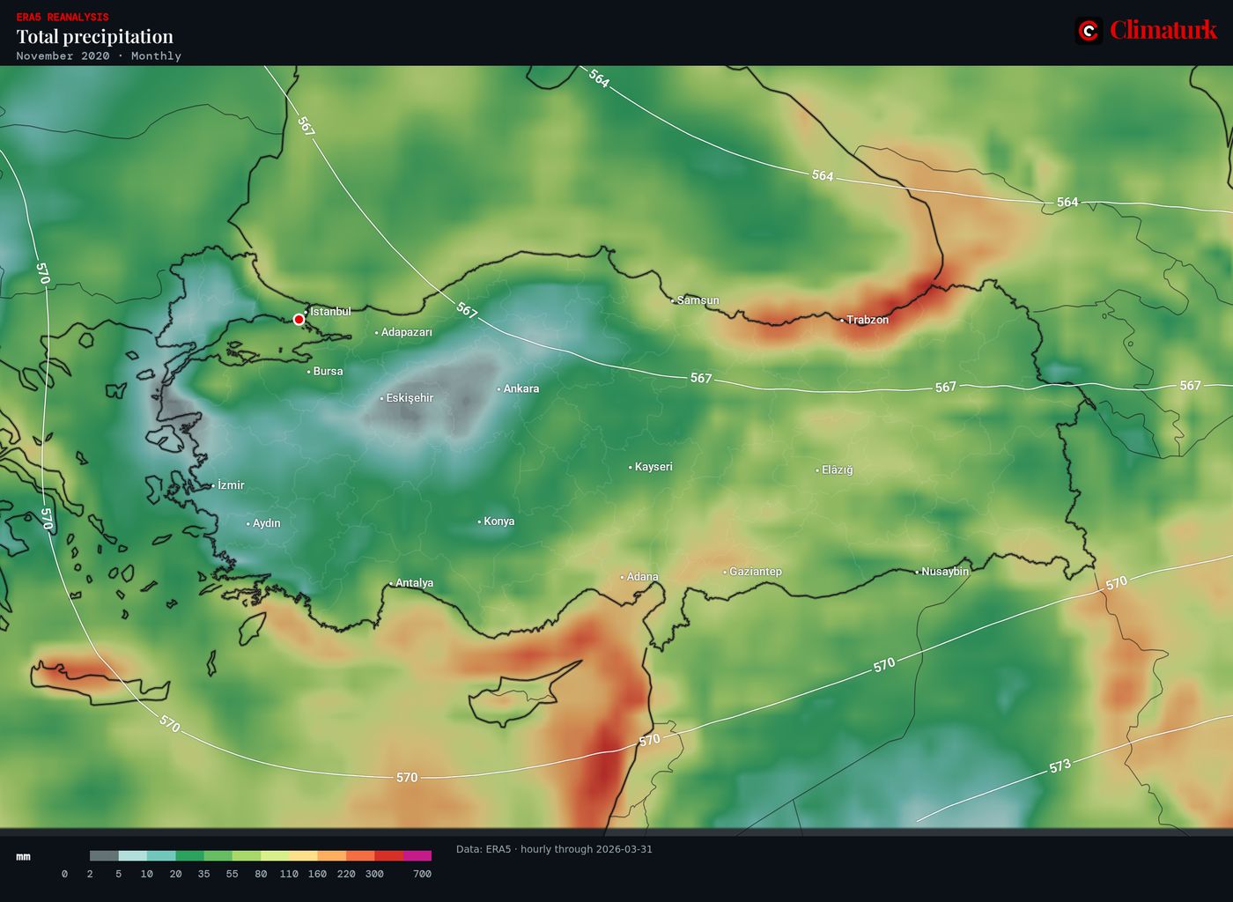The height and width of the screenshot is (902, 1233).
Task: Click the Bursa city label
Action: [x=328, y=371]
